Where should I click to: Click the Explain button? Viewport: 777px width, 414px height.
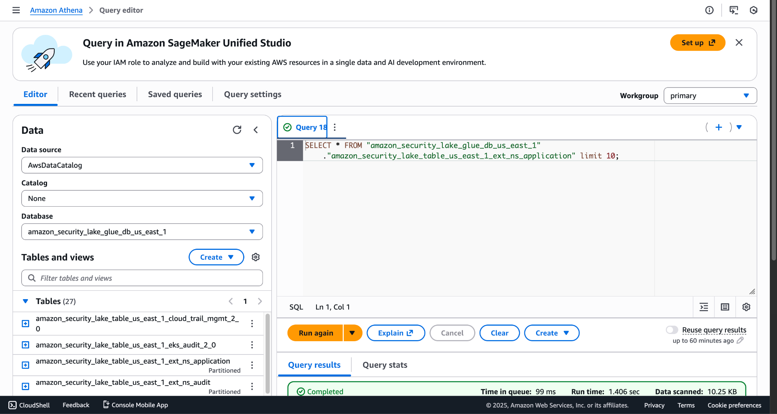tap(396, 333)
